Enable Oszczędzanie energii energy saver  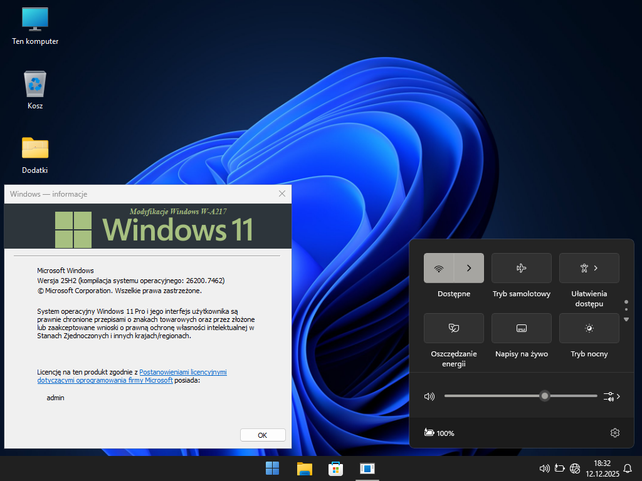pos(453,328)
